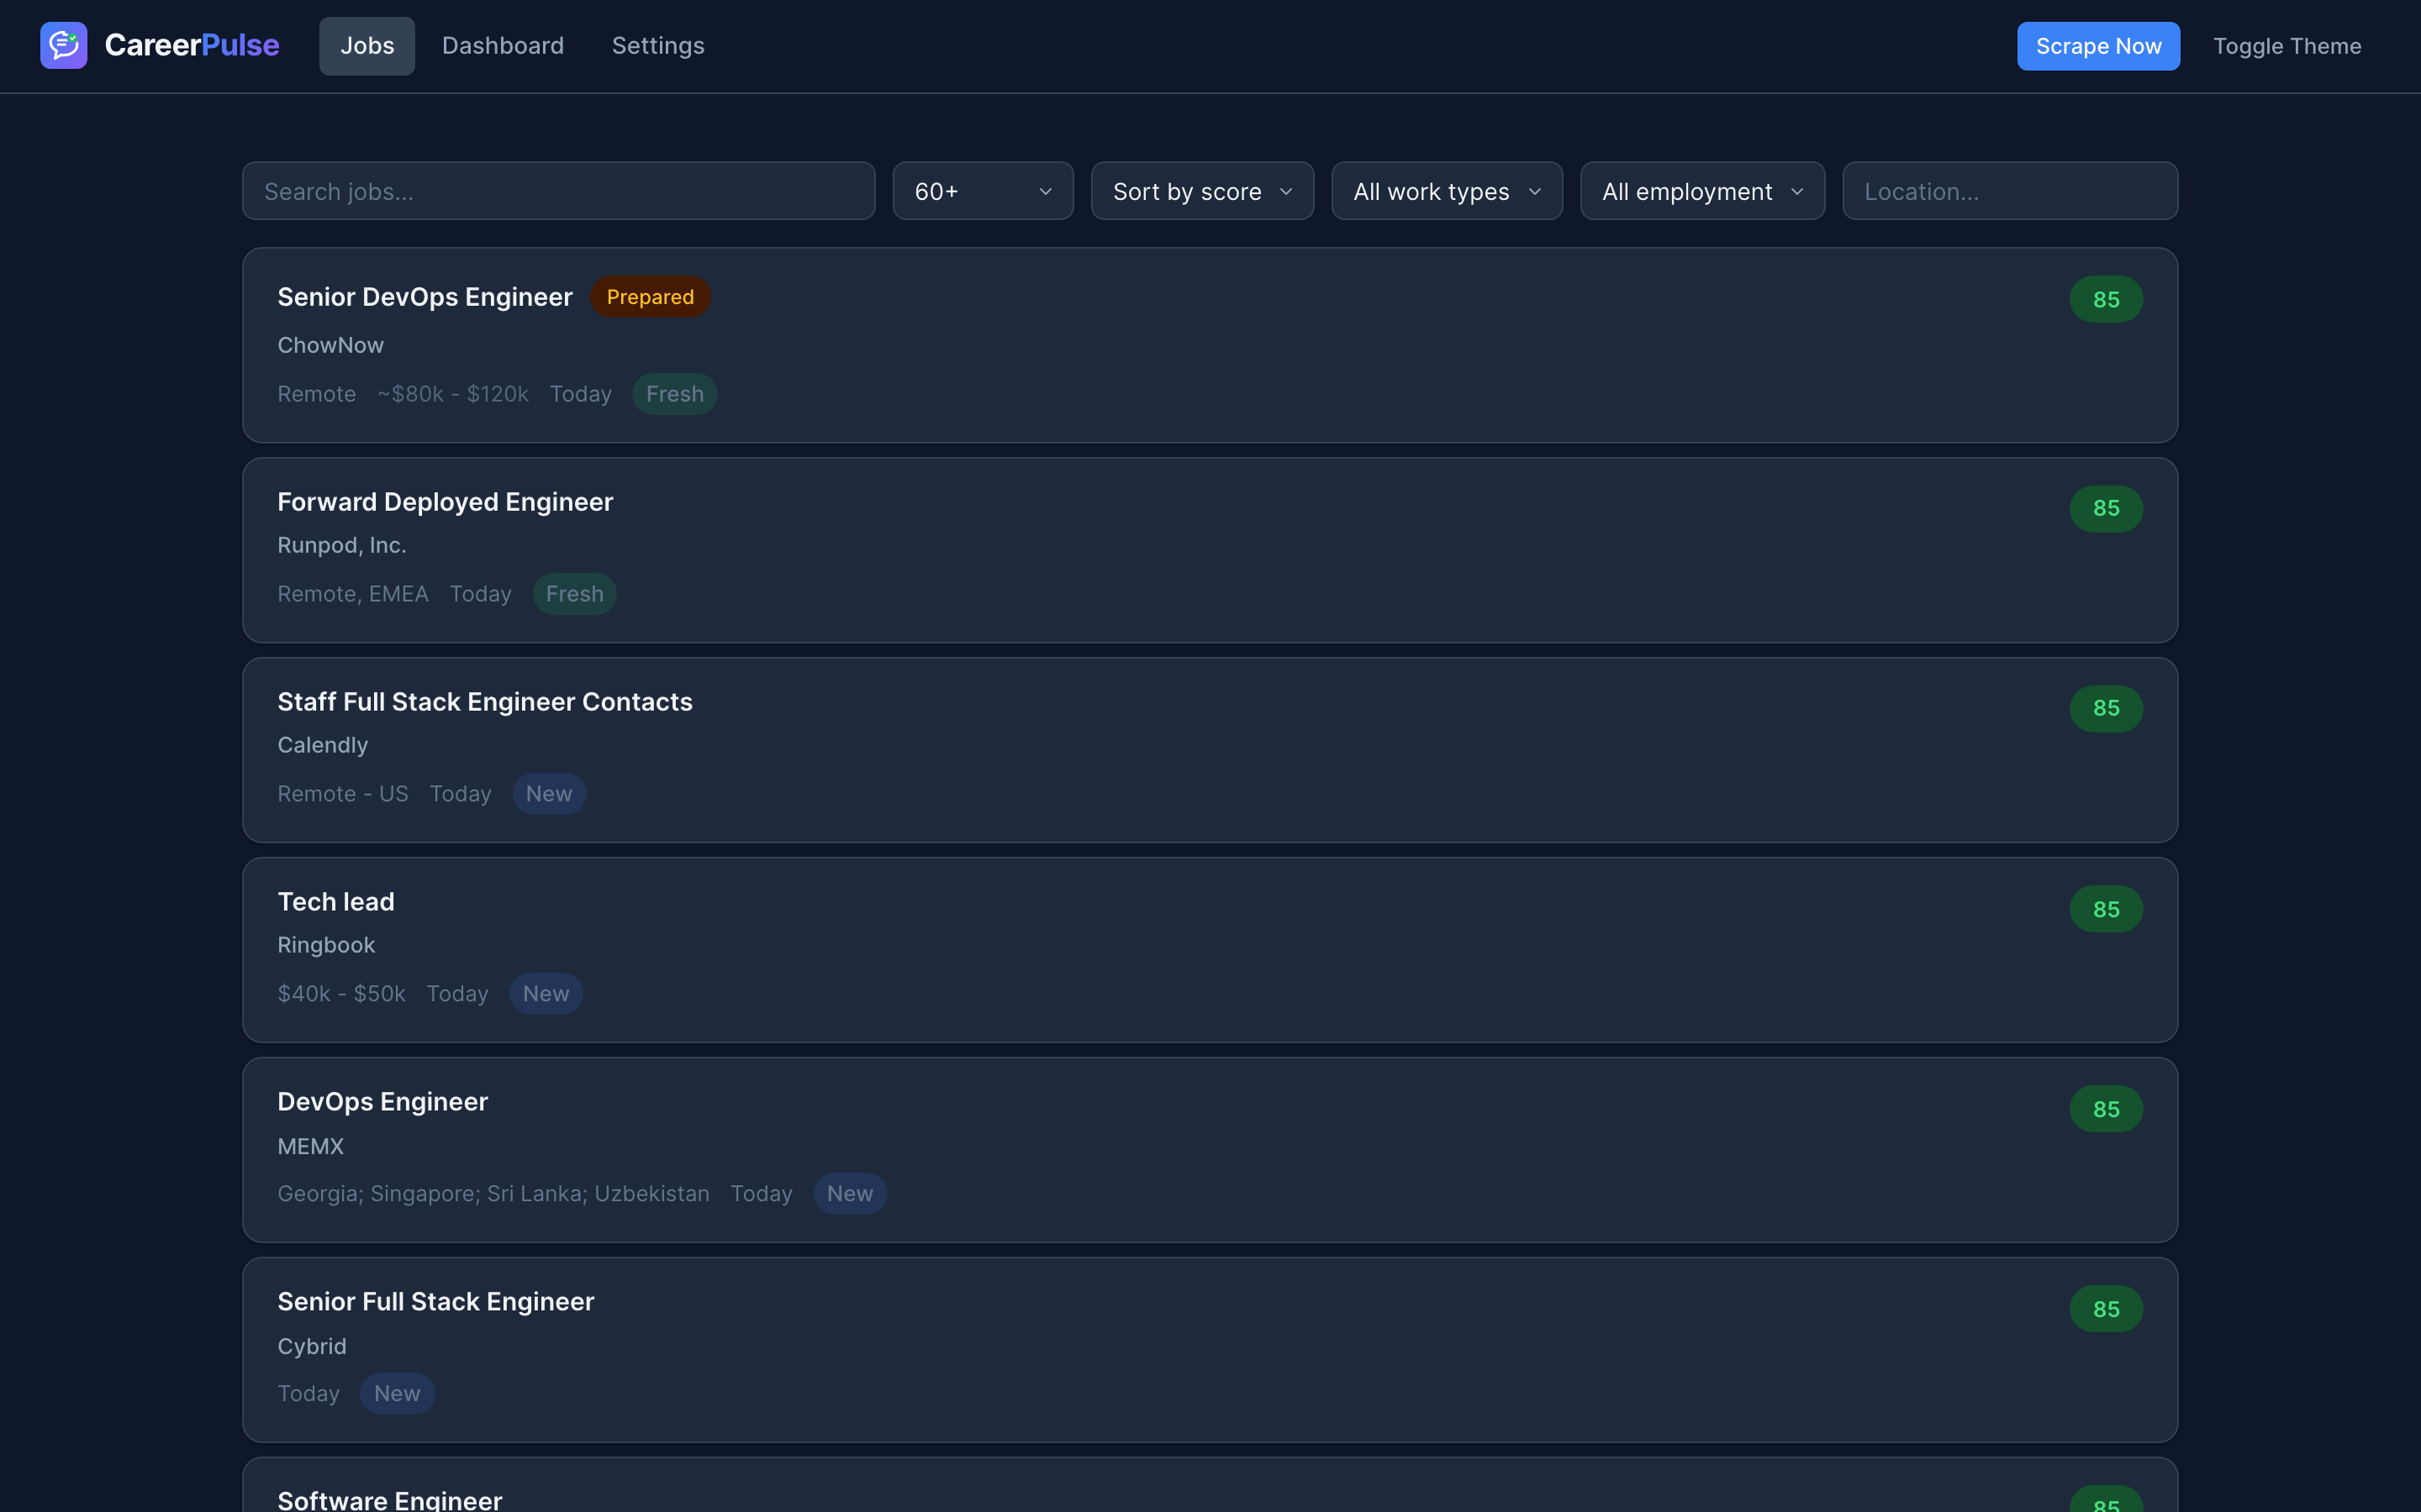The width and height of the screenshot is (2421, 1512).
Task: Open the Settings page
Action: (x=657, y=45)
